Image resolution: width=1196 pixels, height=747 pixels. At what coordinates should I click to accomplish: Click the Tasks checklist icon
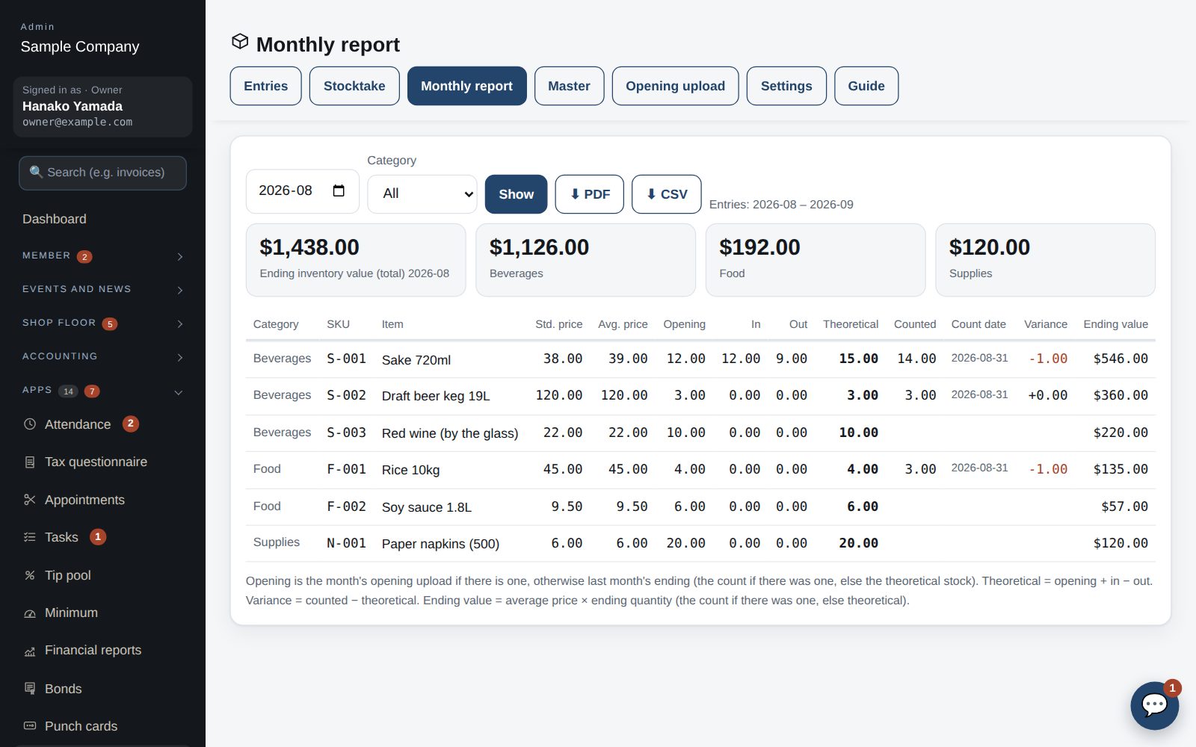coord(30,537)
